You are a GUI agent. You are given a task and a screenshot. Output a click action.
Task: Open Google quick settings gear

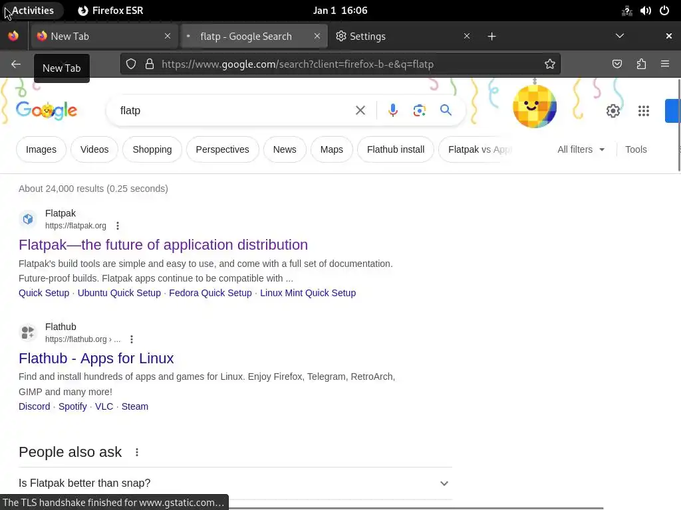[613, 111]
